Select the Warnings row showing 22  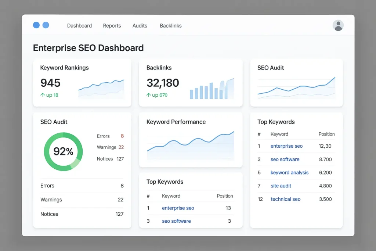point(82,200)
